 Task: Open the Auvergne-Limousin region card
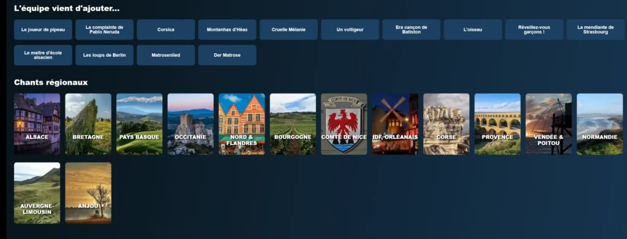[x=37, y=193]
